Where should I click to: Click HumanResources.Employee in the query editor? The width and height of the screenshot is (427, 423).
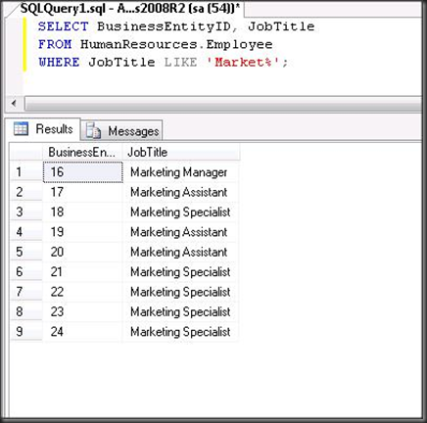(x=176, y=44)
